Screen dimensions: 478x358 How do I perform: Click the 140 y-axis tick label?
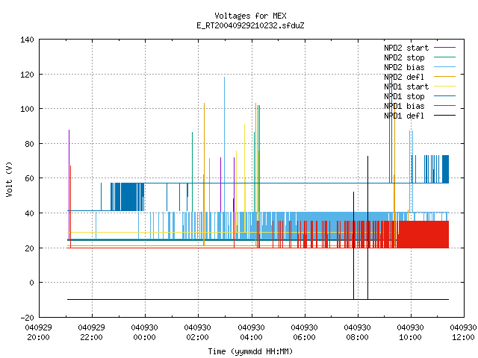coord(27,40)
